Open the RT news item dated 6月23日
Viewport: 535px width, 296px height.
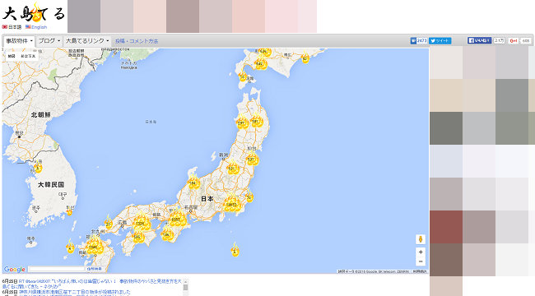click(x=92, y=284)
